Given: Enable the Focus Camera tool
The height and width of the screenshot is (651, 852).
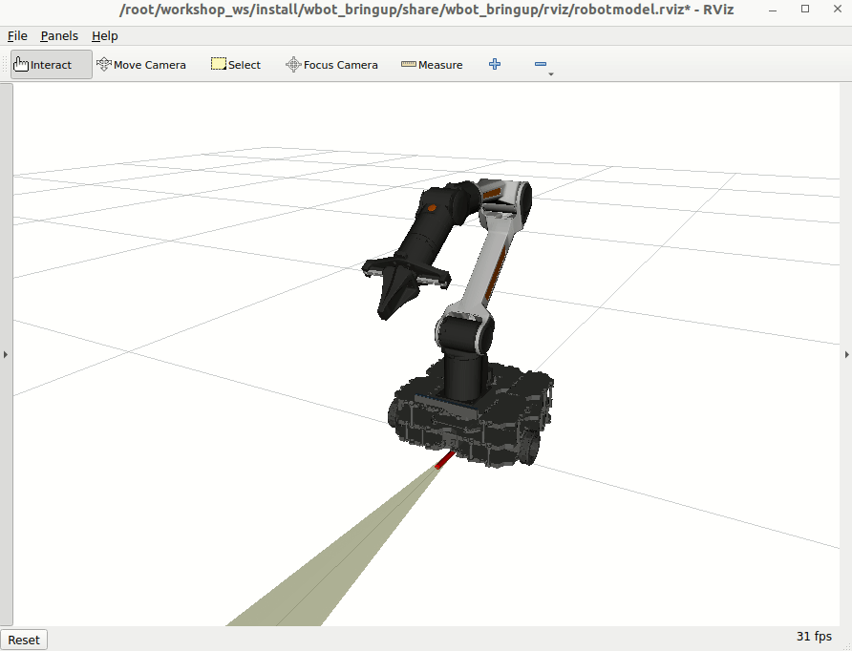Looking at the screenshot, I should tap(330, 64).
